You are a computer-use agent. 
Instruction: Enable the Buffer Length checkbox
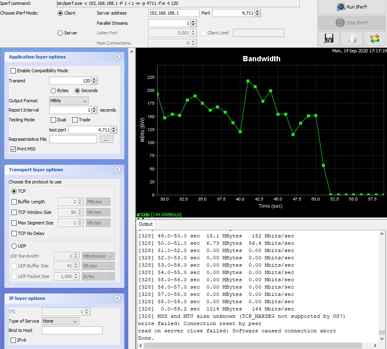(x=14, y=202)
